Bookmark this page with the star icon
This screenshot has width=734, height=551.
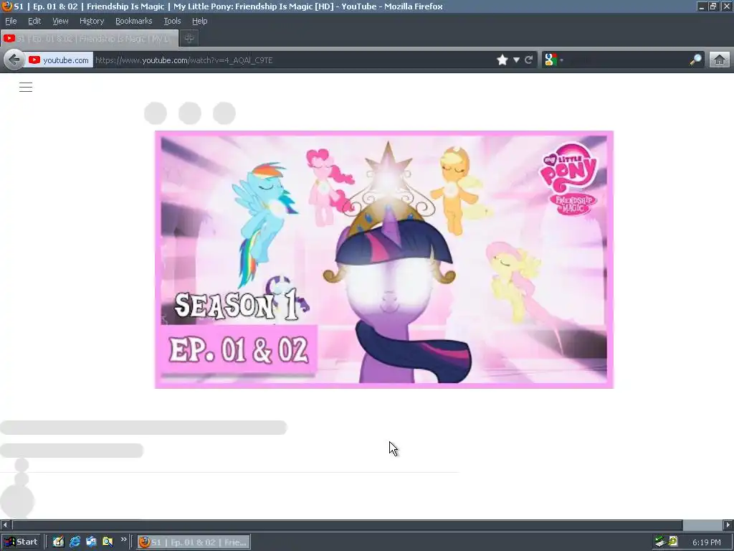pos(502,60)
